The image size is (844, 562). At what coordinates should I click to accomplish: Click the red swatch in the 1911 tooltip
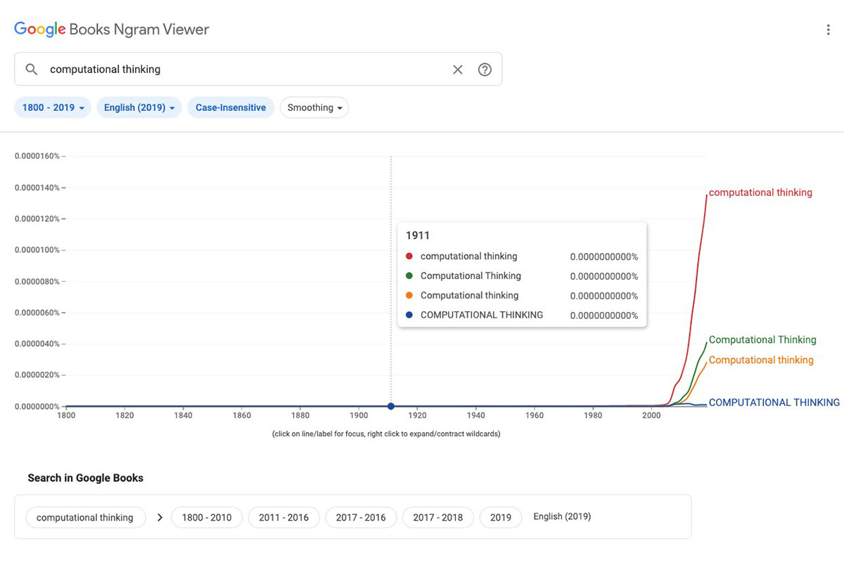(x=409, y=256)
